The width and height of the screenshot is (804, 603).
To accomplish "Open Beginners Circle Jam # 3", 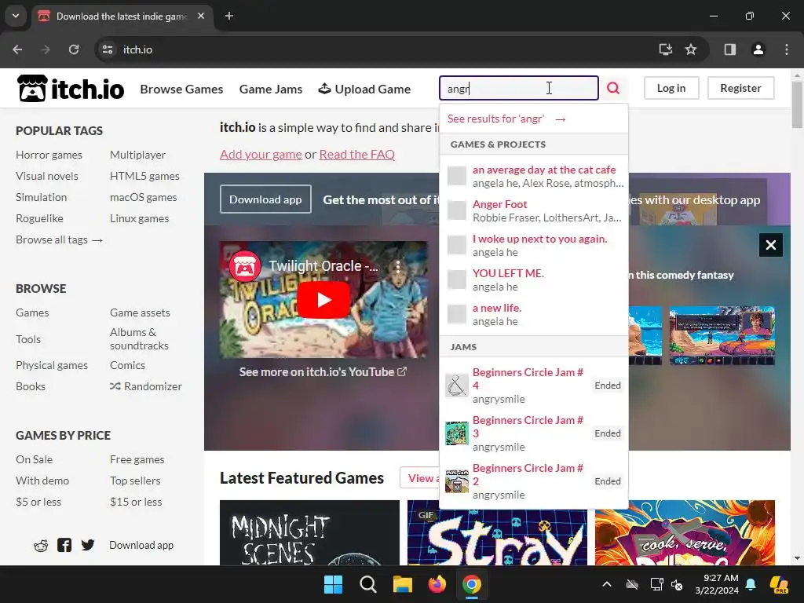I will point(534,433).
